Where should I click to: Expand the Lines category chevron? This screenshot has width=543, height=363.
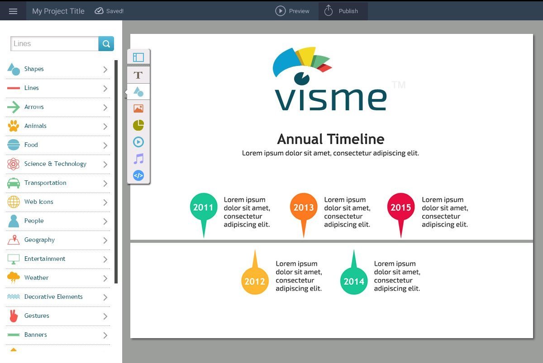105,88
